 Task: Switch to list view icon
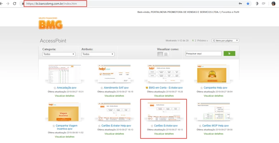pyautogui.click(x=160, y=54)
